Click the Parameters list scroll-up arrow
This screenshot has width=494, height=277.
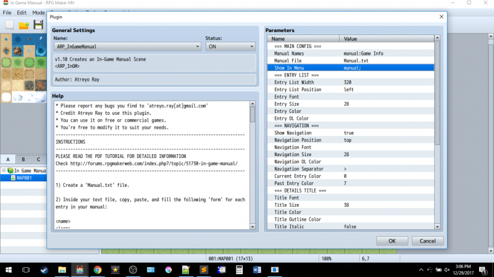437,38
